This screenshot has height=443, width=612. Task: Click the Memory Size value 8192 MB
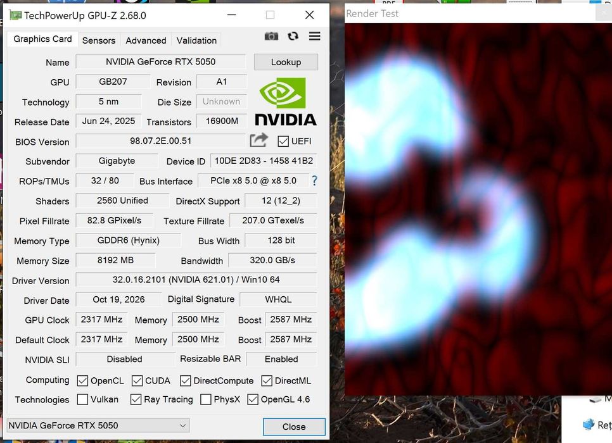(115, 260)
